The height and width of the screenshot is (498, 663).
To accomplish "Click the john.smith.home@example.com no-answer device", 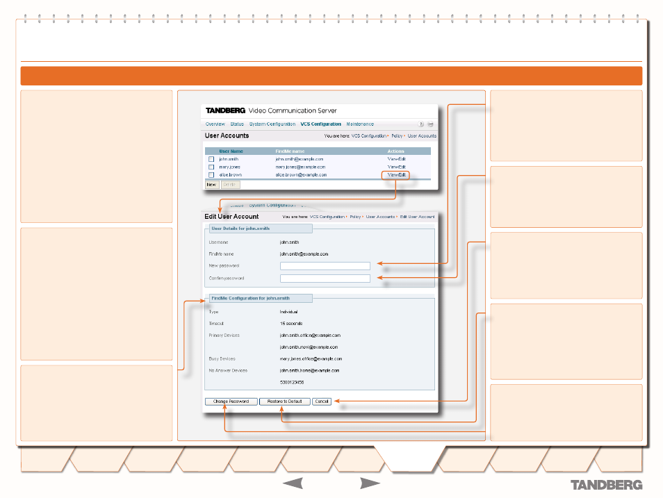I will coord(309,371).
